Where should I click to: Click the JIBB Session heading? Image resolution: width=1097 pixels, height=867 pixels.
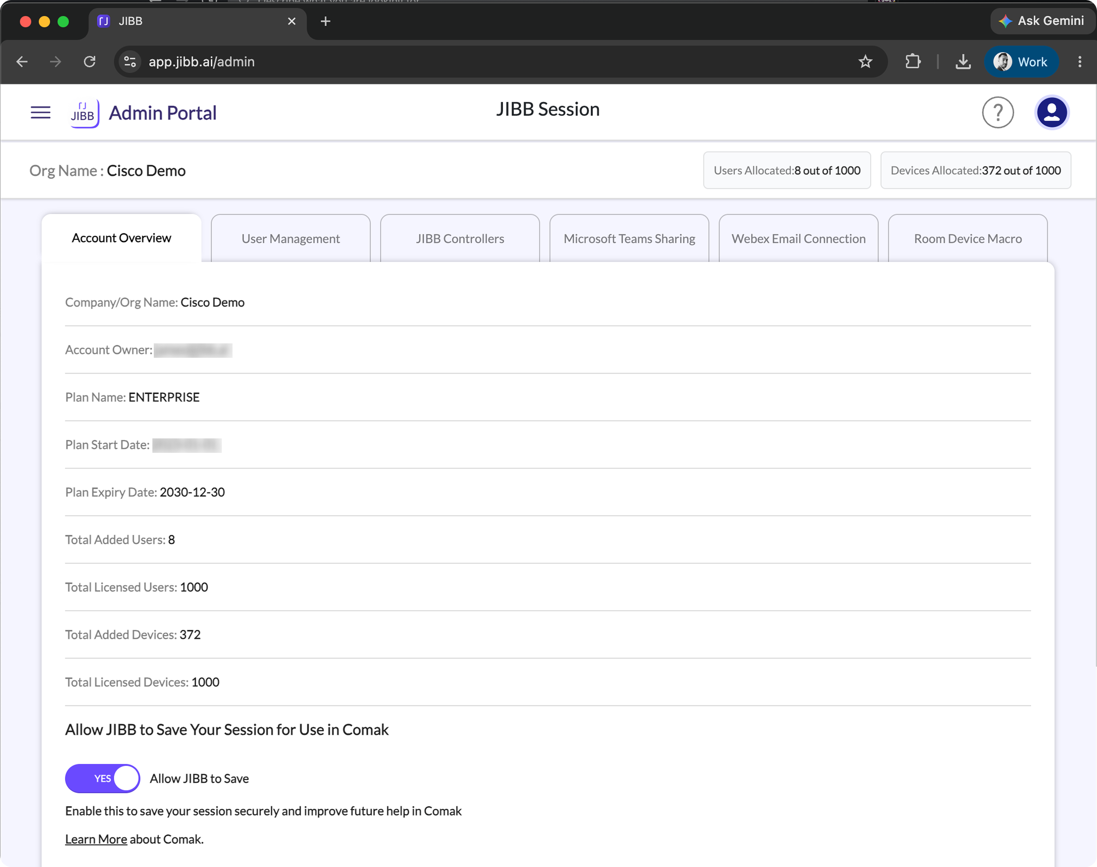tap(548, 109)
